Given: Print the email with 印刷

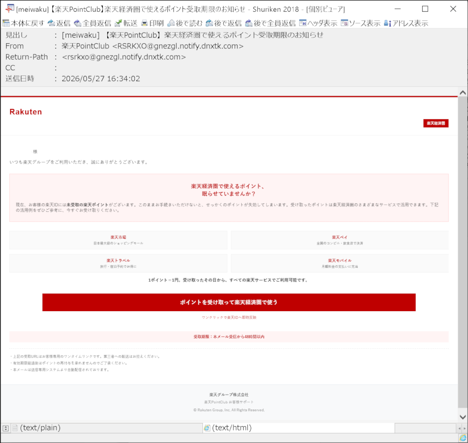Looking at the screenshot, I should pyautogui.click(x=152, y=23).
